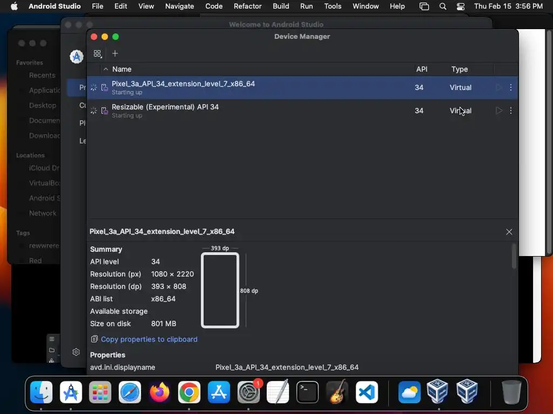The width and height of the screenshot is (553, 414).
Task: Click the Resizable device type icon
Action: point(104,111)
